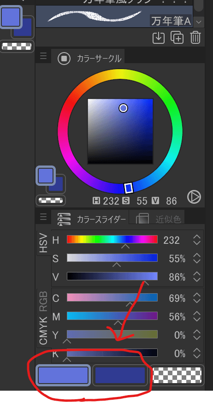The image size is (213, 402).
Task: Select the transparent color swatch at panel bottom
Action: pos(177,375)
